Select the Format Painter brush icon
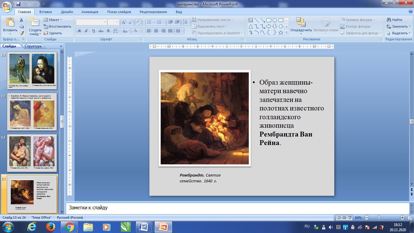 [22, 33]
